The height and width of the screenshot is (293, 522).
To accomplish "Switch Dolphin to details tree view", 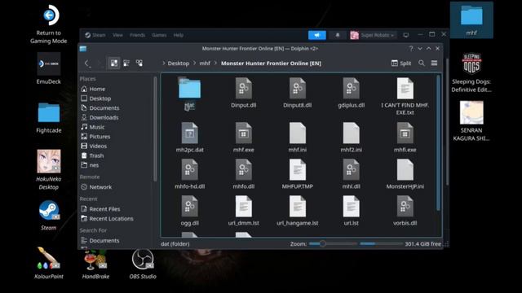I will [139, 63].
